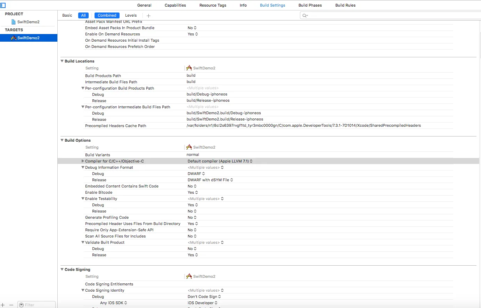
Task: Collapse Per-configuration Intermediate Build Files Path
Action: click(83, 107)
